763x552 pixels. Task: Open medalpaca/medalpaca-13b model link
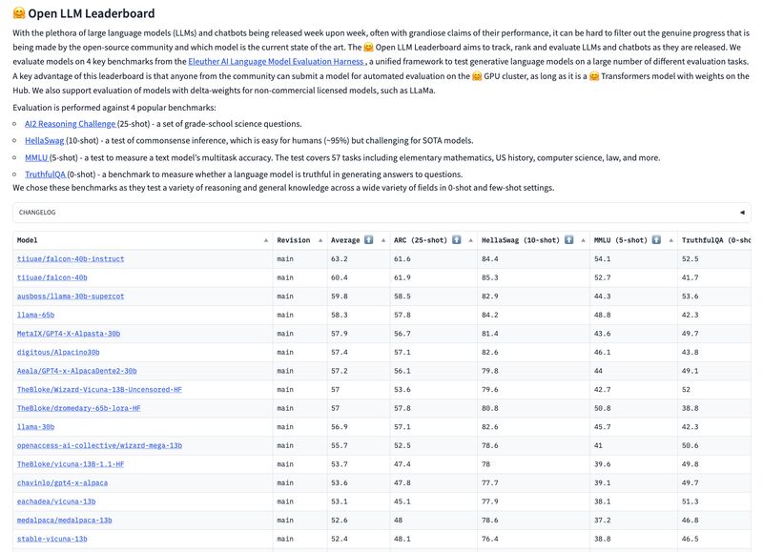pos(65,520)
